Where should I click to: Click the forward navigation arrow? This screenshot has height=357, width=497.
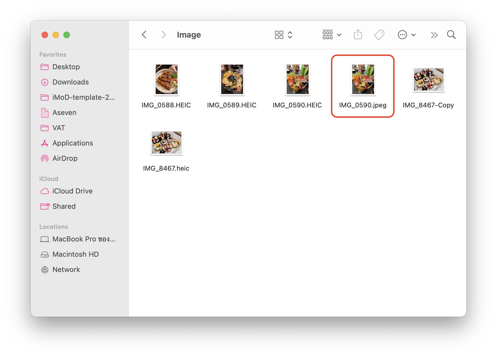(163, 35)
